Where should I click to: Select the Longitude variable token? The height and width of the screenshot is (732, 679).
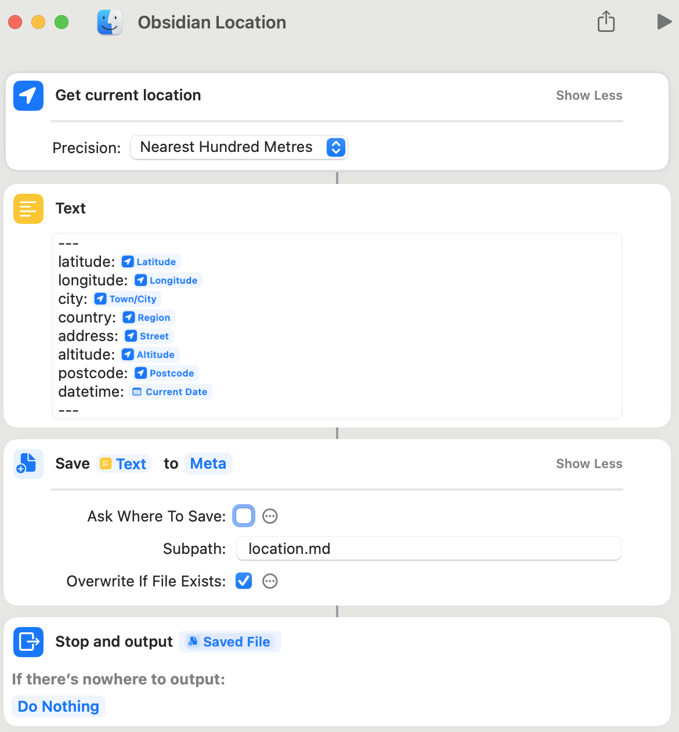pos(167,280)
